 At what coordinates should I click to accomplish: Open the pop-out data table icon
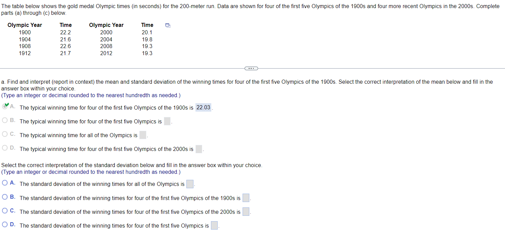[167, 25]
